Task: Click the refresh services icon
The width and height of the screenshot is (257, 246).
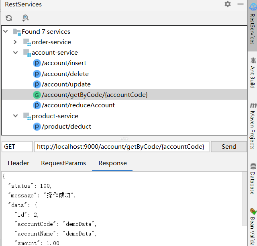Action: pos(9,18)
